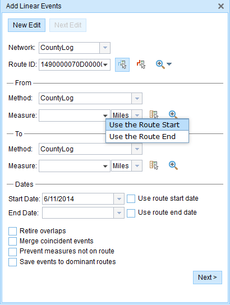This screenshot has height=305, width=230.
Task: Click the select by line on map icon
Action: (x=141, y=64)
